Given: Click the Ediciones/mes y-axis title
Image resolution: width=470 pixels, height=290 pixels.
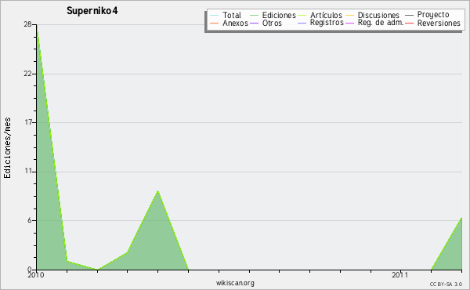Looking at the screenshot, I should pos(7,148).
